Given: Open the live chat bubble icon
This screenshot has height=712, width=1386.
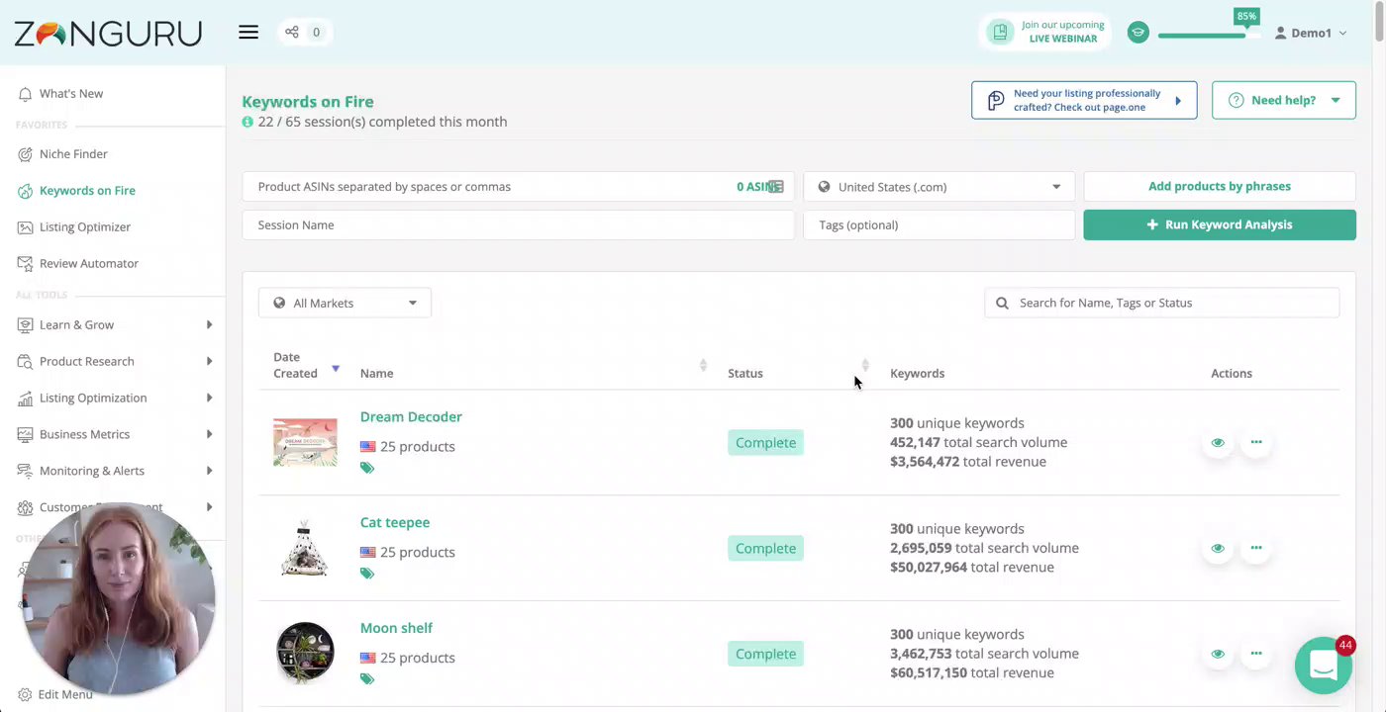Looking at the screenshot, I should (x=1324, y=666).
